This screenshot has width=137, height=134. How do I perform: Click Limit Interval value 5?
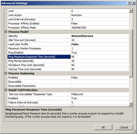pyautogui.click(x=100, y=19)
